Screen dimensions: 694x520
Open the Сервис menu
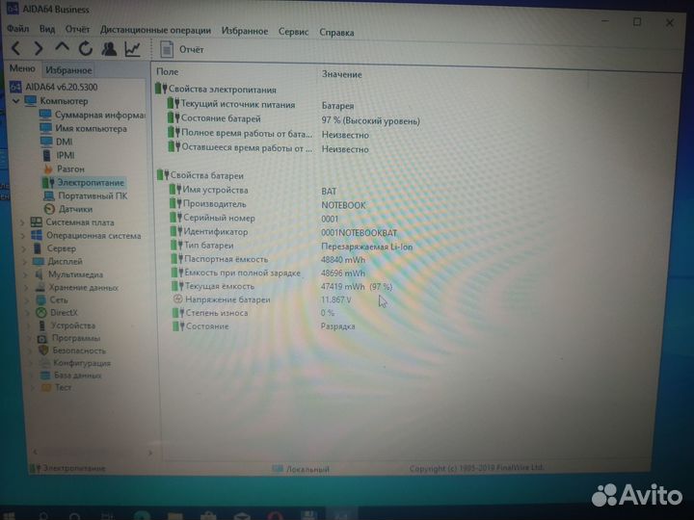click(x=293, y=32)
